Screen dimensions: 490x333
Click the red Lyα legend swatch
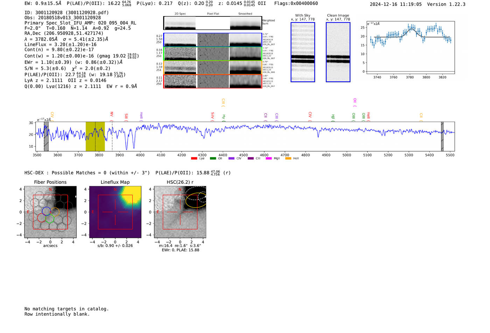194,159
